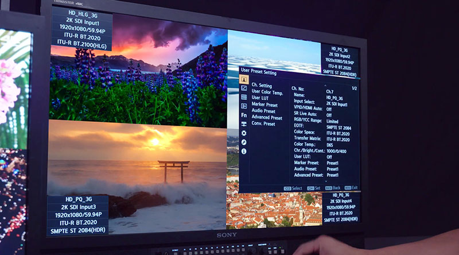Open the gear system settings icon
Viewport: 459px width, 255px height.
[244, 133]
